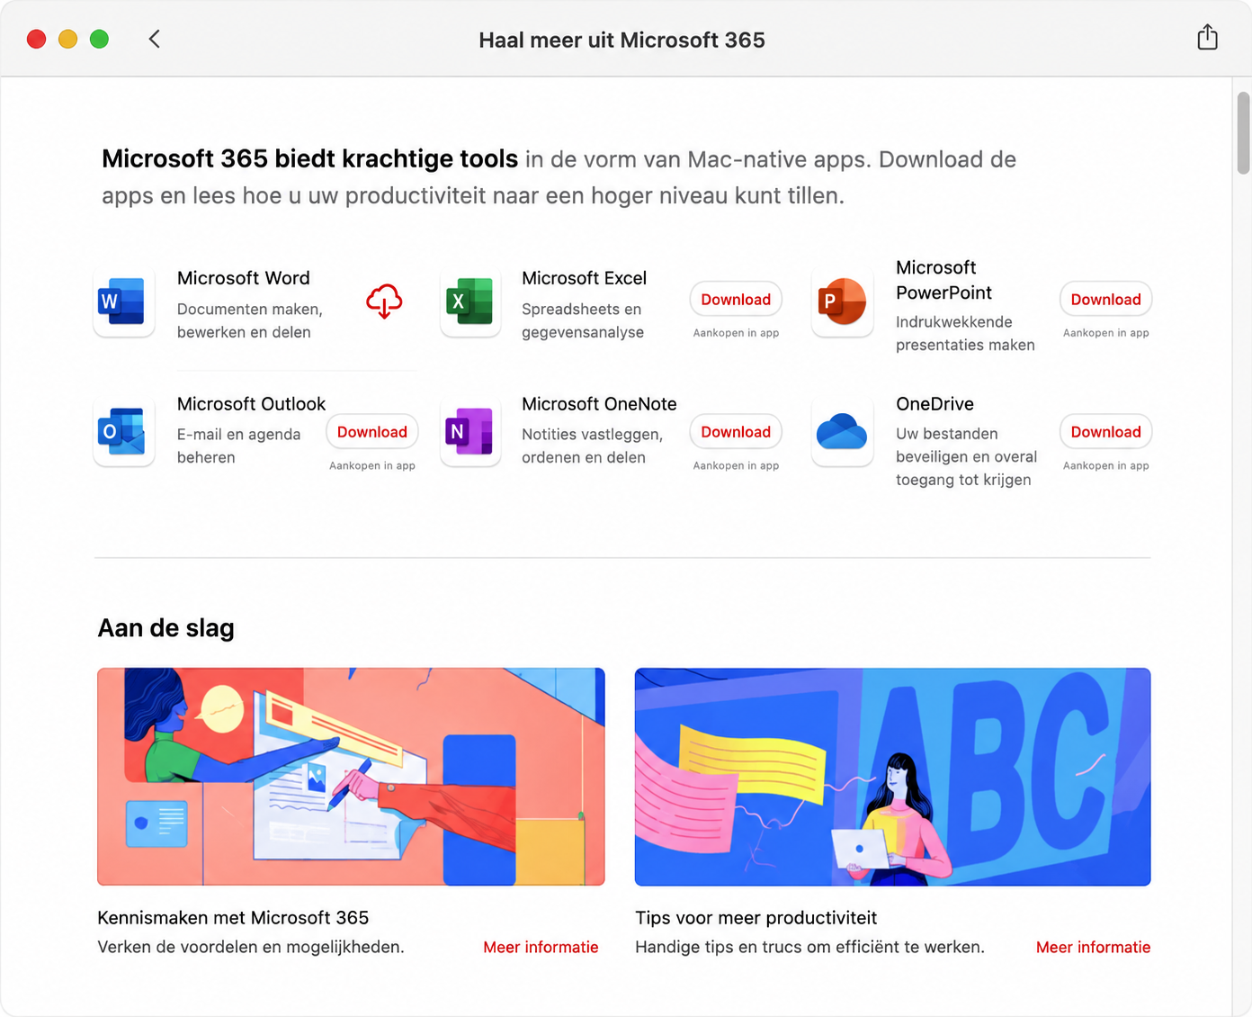
Task: Select the Microsoft OneNote title text
Action: [x=599, y=404]
